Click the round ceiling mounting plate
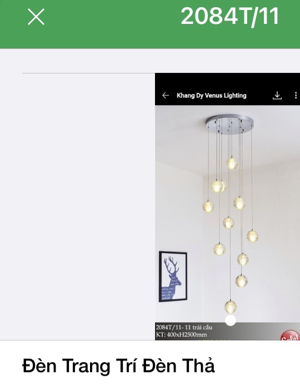Image resolution: width=300 pixels, height=386 pixels. tap(229, 124)
